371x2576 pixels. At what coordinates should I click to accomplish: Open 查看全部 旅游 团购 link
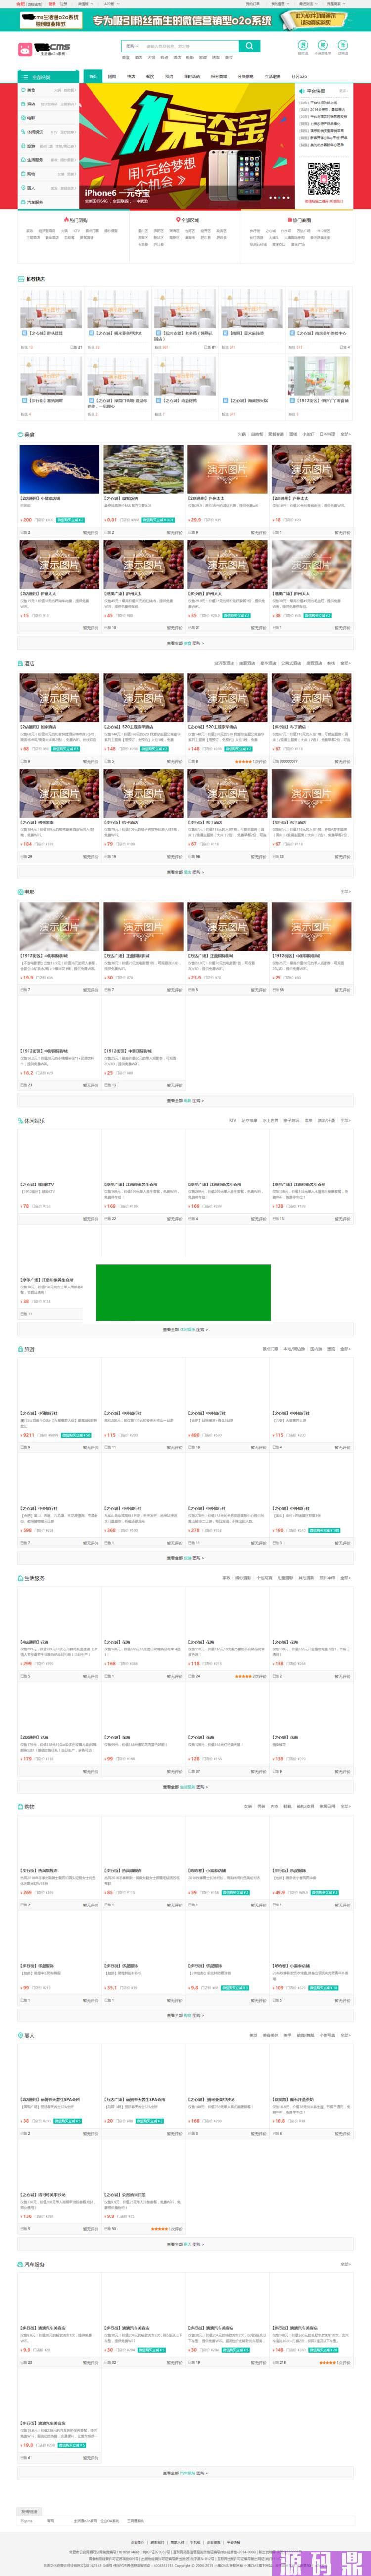186,1558
